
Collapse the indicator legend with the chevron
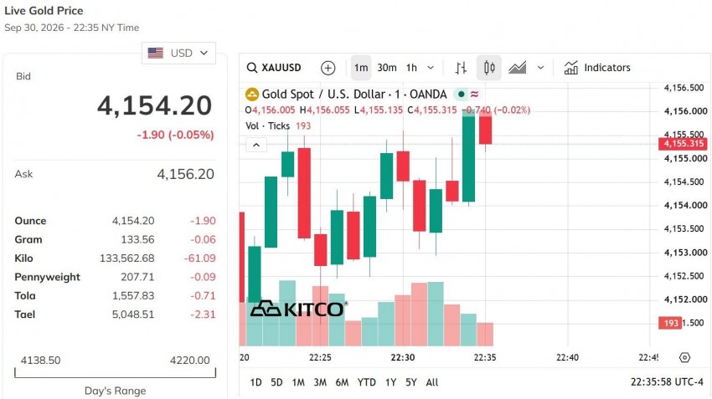[x=256, y=145]
